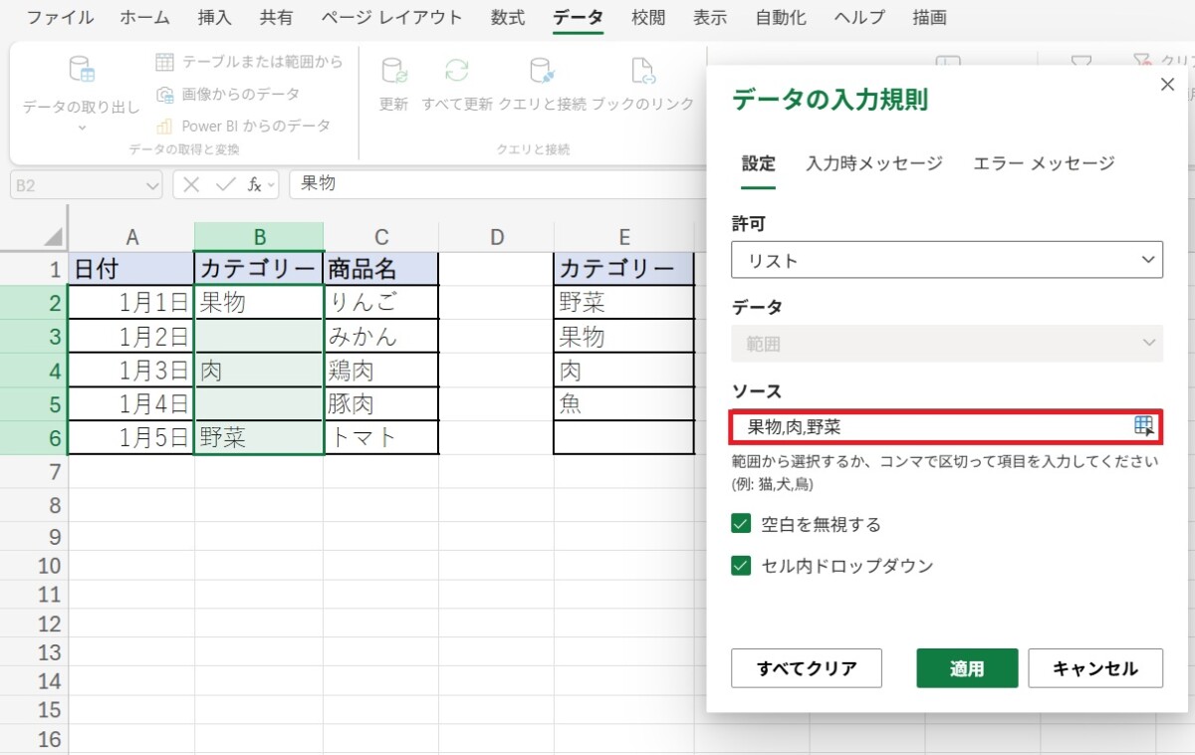Uncheck the セル内ドロップダウン checkbox
The height and width of the screenshot is (755, 1195).
[x=740, y=566]
